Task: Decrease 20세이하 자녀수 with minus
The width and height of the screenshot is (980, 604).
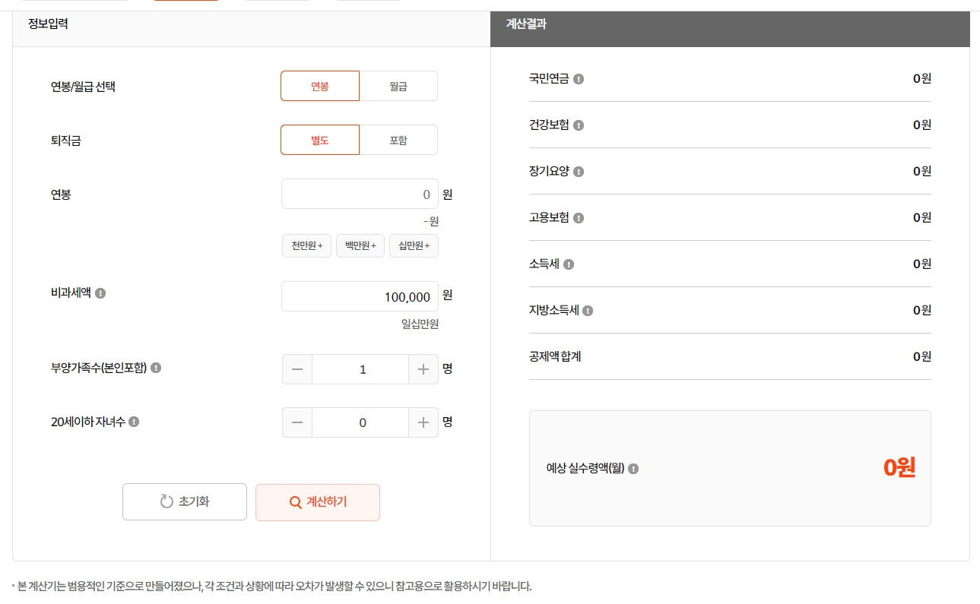Action: pos(297,422)
